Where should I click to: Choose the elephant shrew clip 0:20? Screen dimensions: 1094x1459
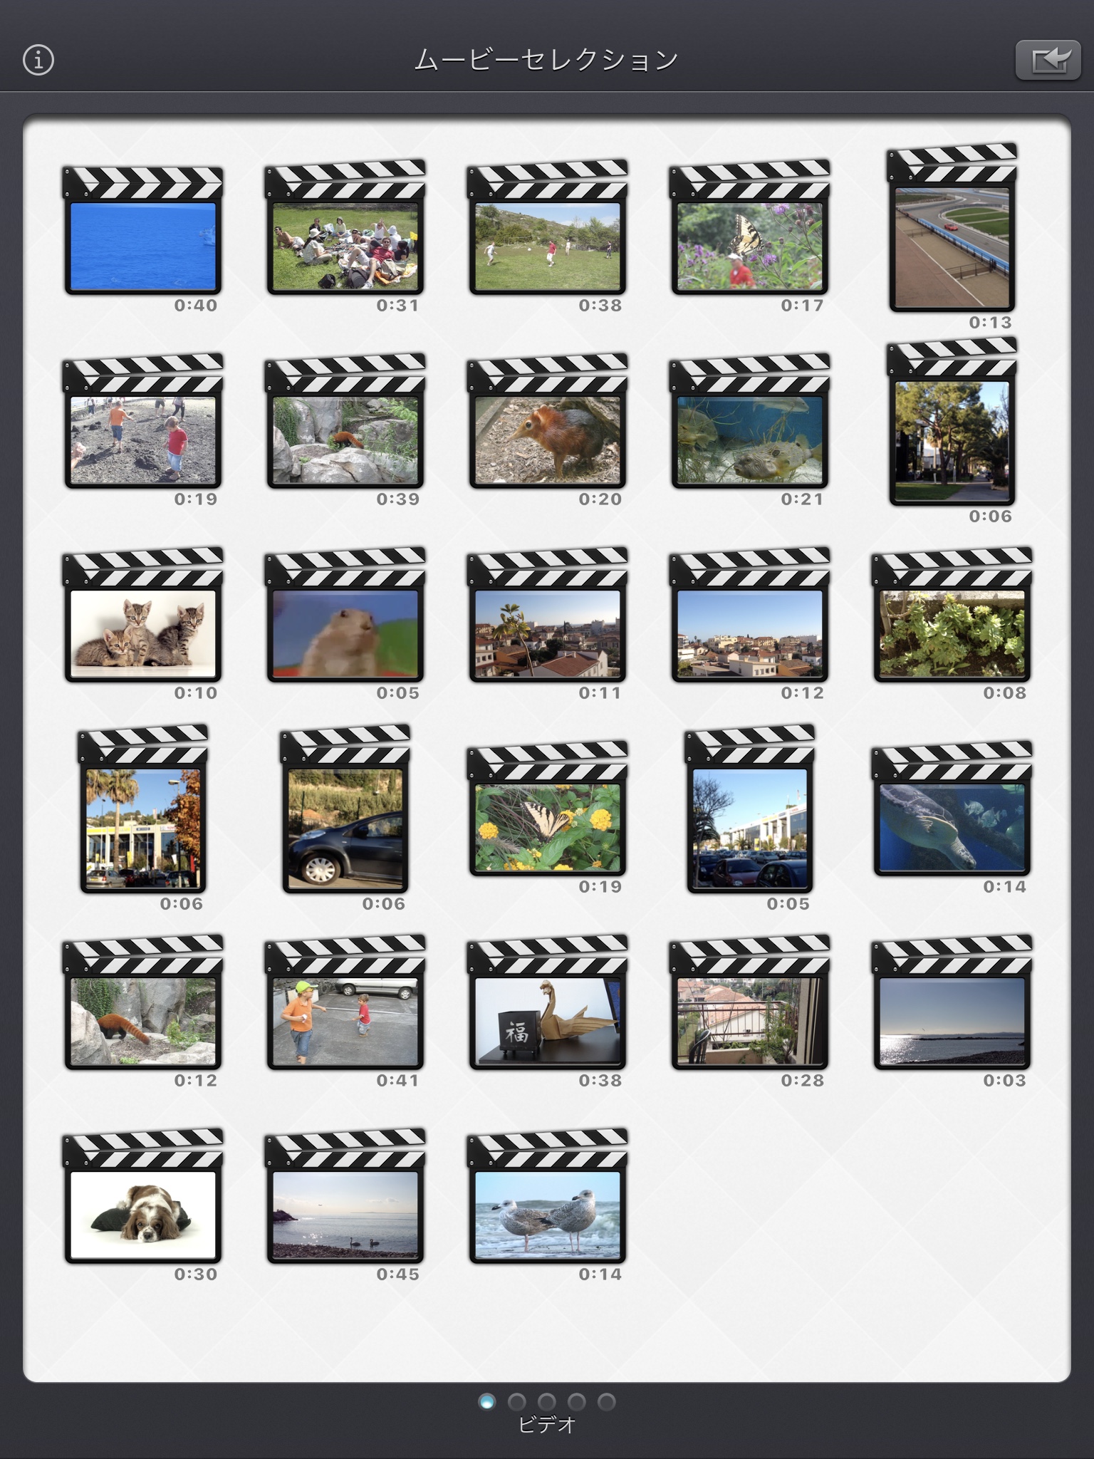(x=548, y=422)
